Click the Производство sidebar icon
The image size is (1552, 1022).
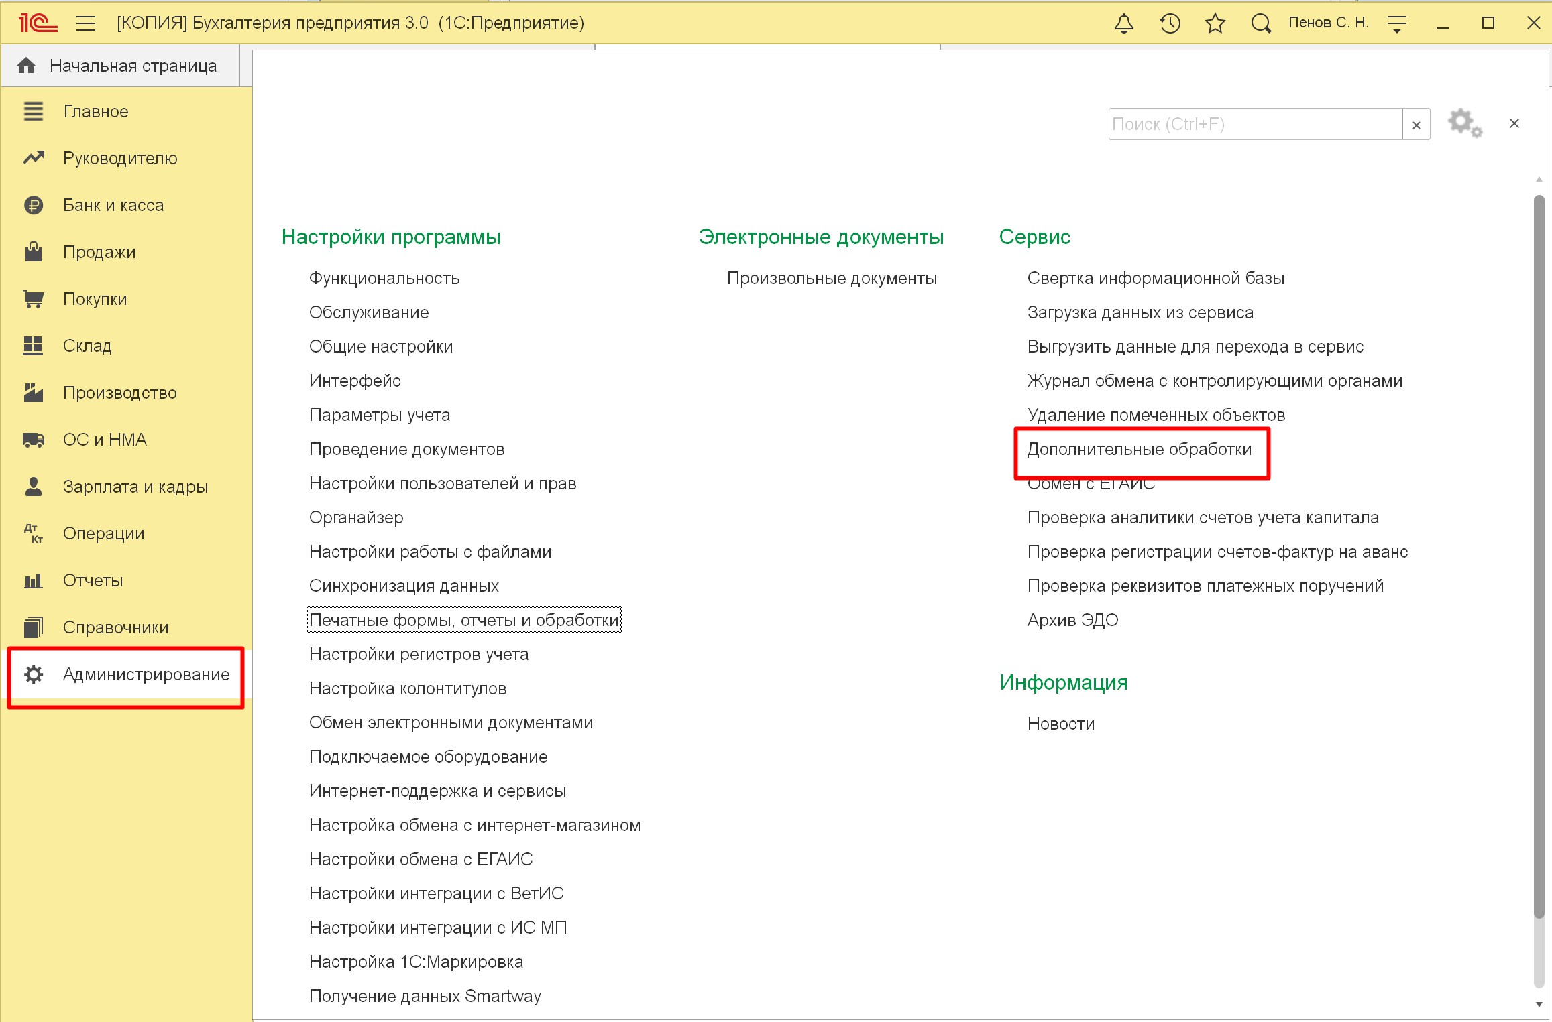[x=32, y=392]
